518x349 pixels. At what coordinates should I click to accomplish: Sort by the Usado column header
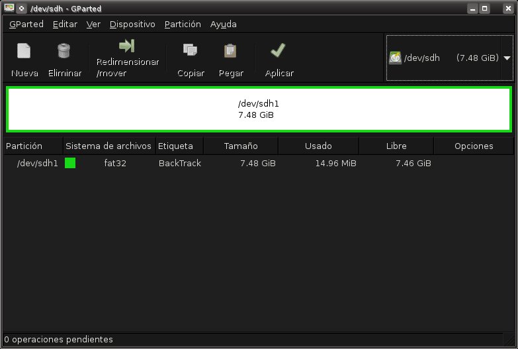(318, 146)
